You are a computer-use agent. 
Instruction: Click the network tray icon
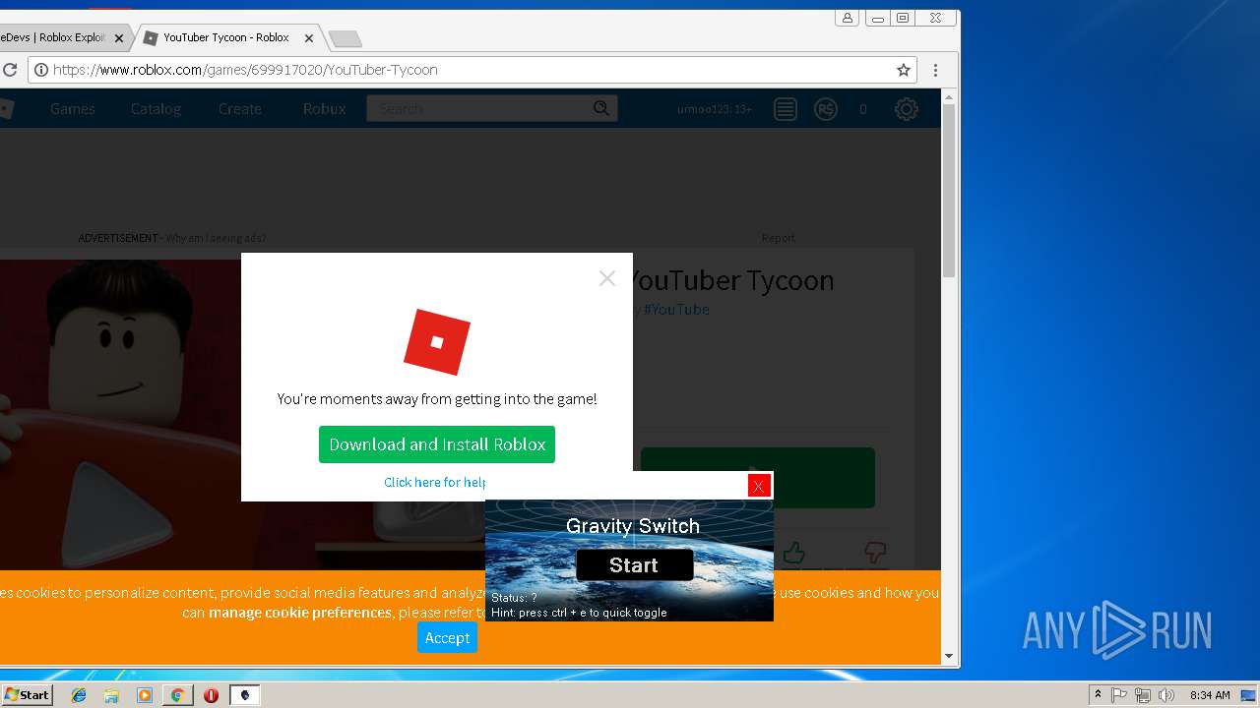click(1143, 695)
